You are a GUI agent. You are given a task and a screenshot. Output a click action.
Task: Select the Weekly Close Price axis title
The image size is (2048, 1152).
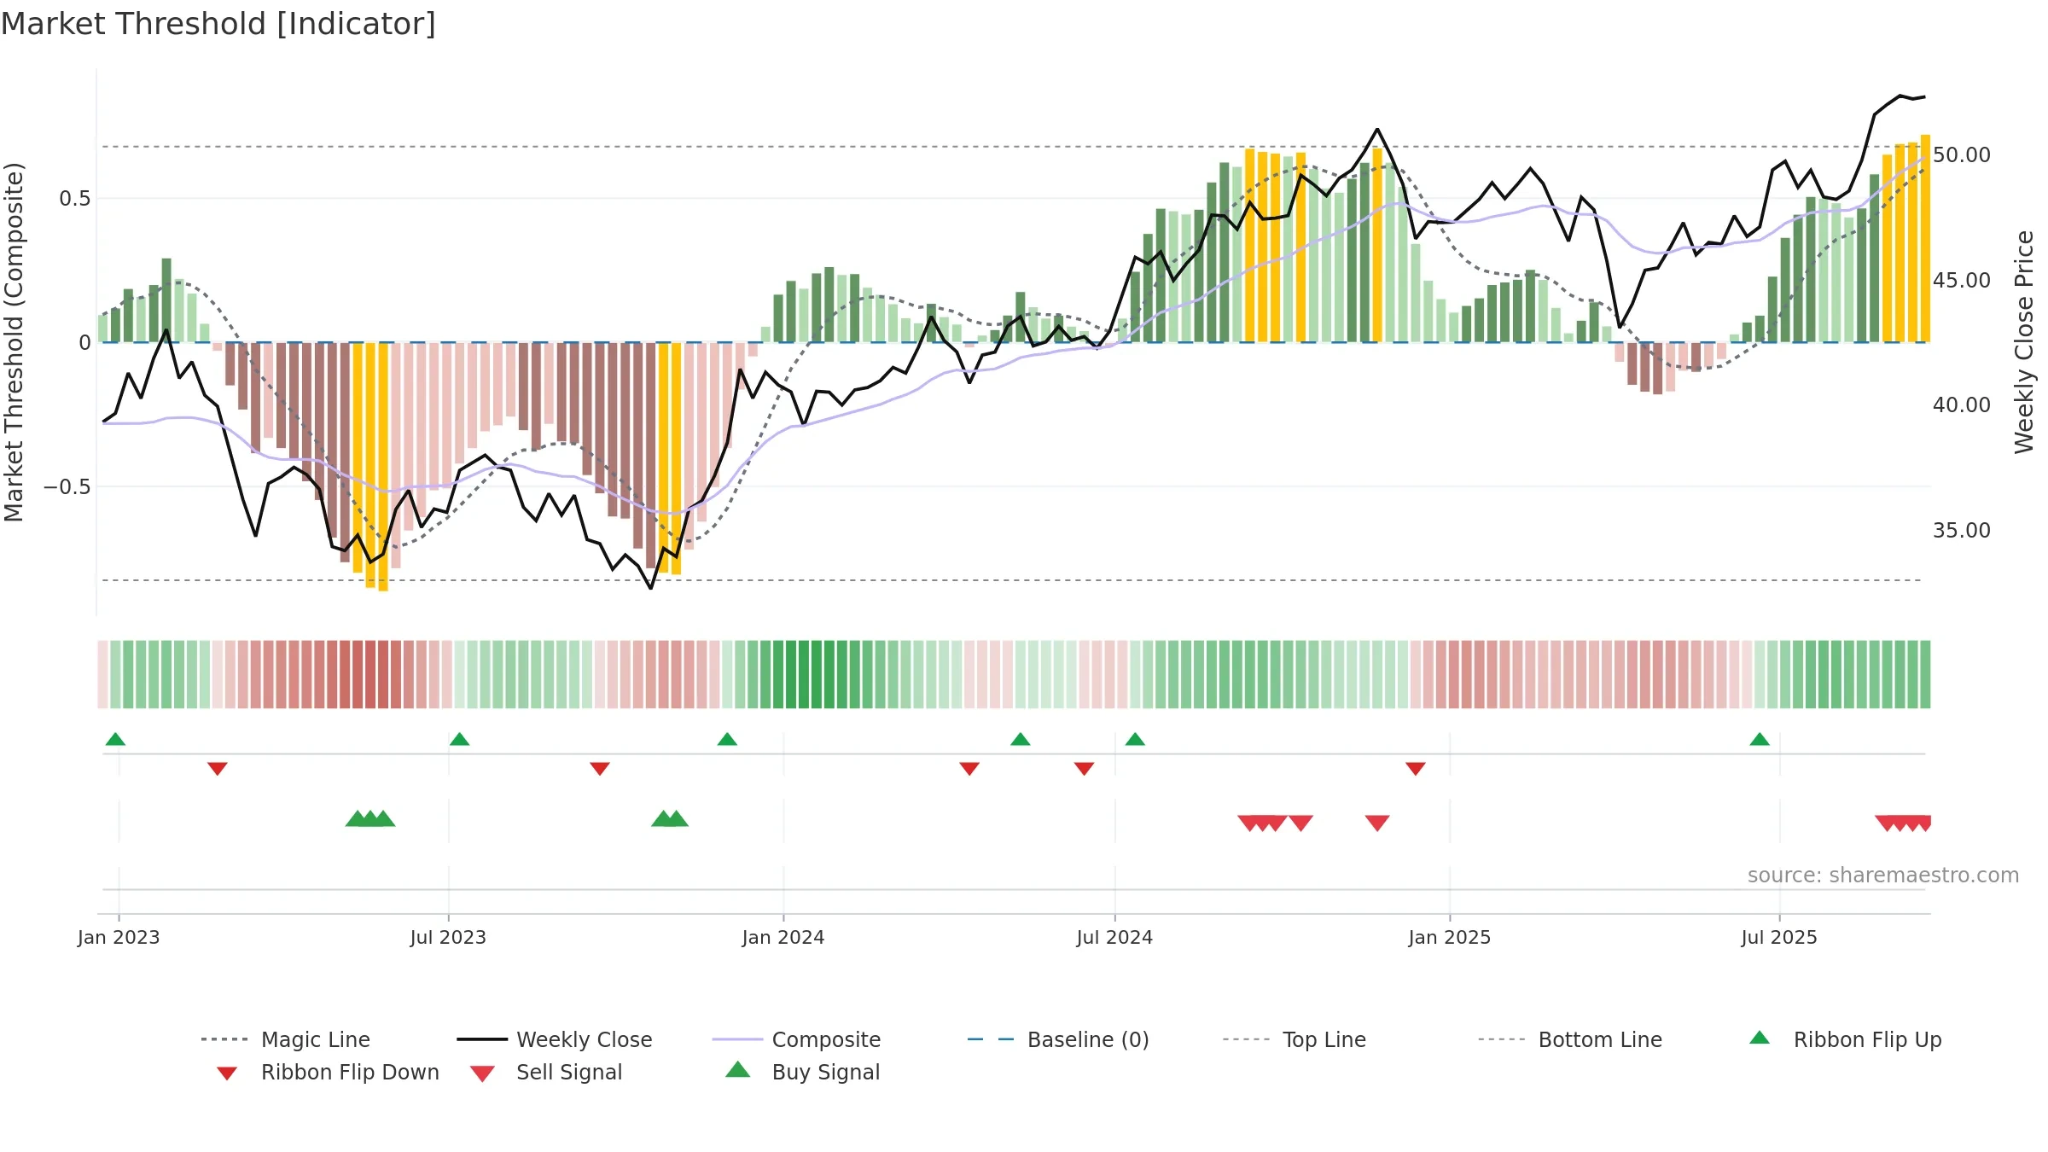click(2024, 342)
